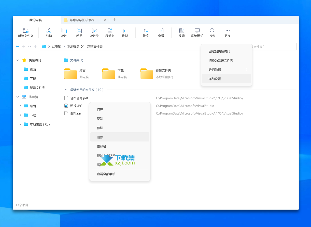Click 此电脑 in the address breadcrumb
This screenshot has width=311, height=227.
point(56,47)
